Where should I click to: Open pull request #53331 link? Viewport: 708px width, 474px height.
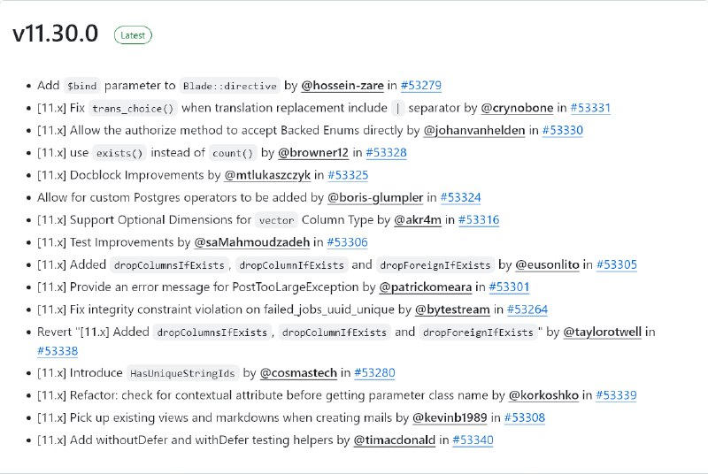point(590,108)
